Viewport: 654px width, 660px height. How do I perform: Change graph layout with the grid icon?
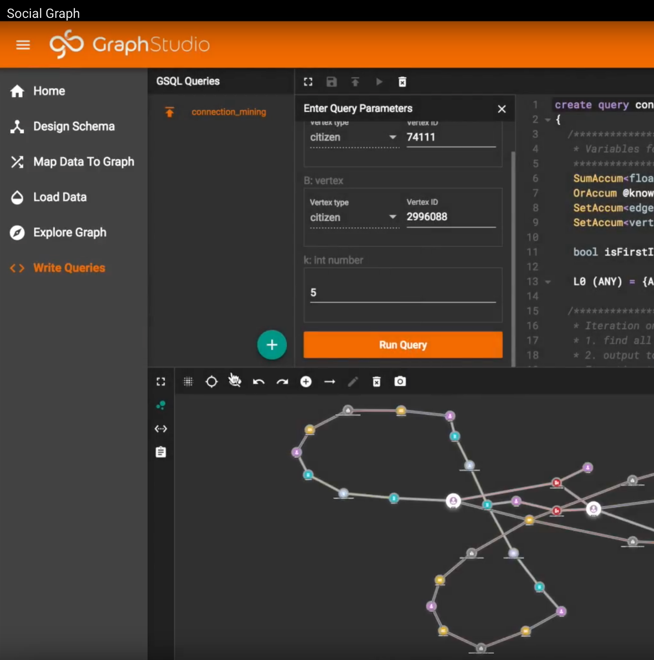(x=188, y=382)
